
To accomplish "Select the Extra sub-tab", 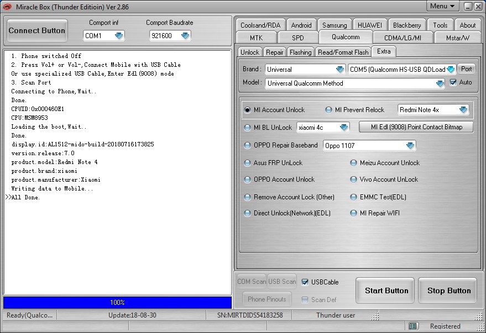I will tap(384, 51).
